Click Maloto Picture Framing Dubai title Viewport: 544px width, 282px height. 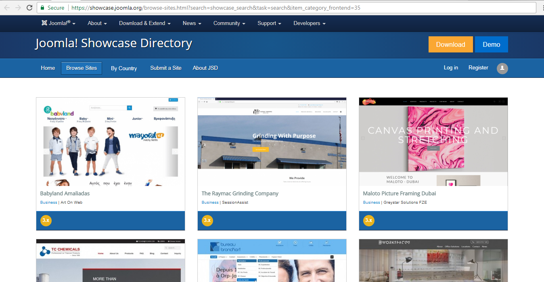pyautogui.click(x=400, y=194)
